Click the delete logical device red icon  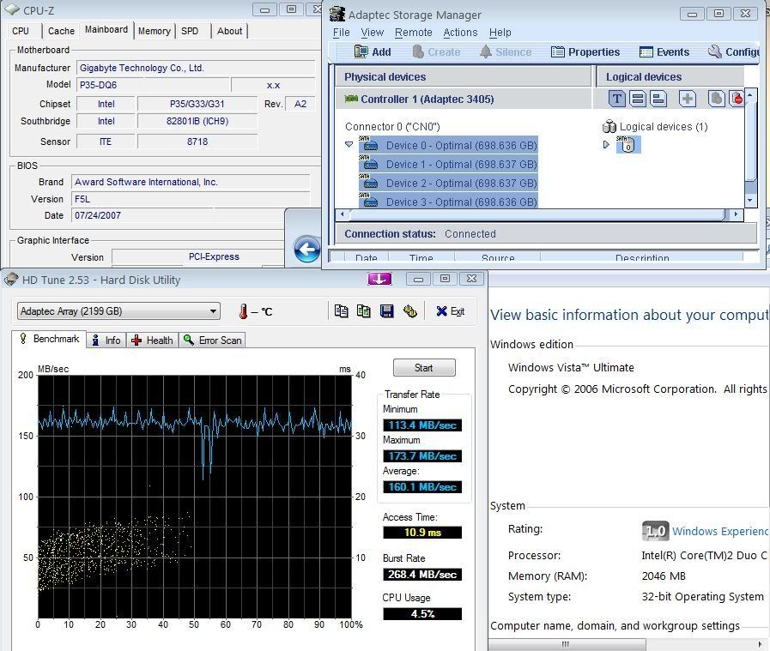click(737, 99)
